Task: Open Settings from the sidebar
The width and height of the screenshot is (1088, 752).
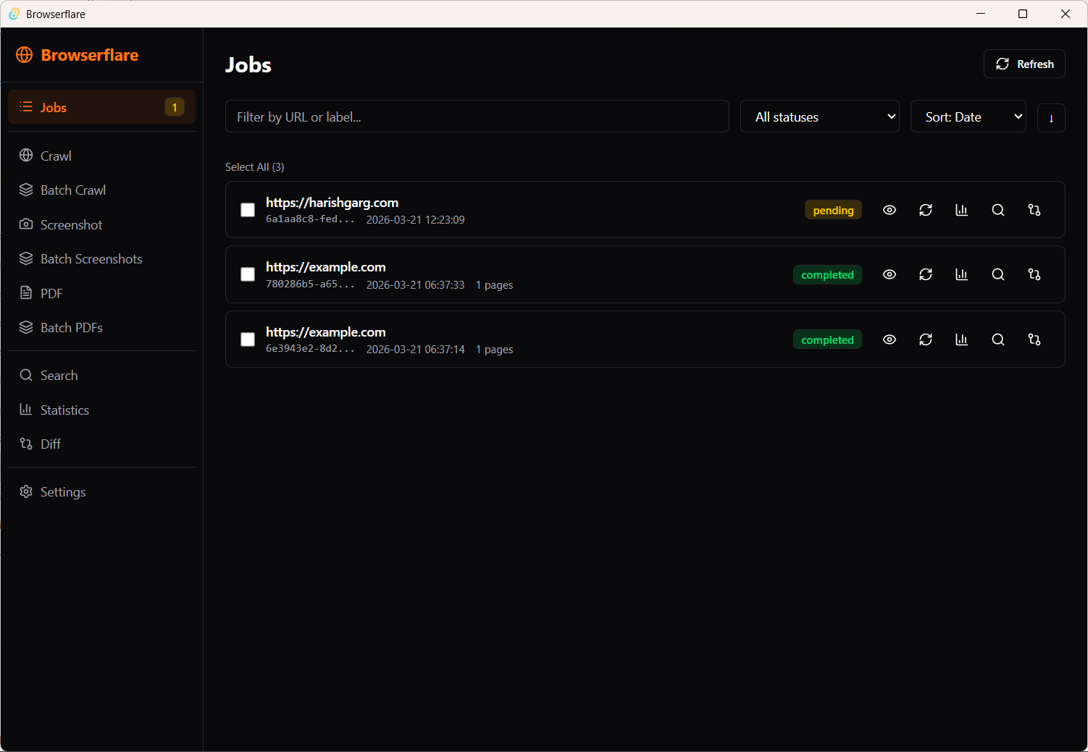Action: [63, 491]
